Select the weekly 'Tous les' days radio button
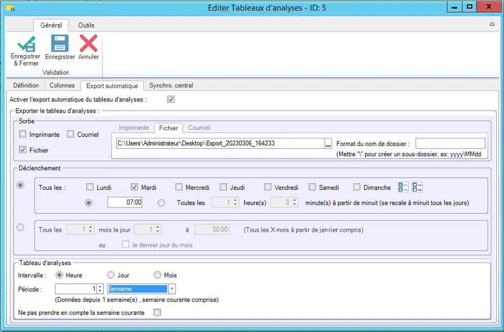This screenshot has width=504, height=332. (x=20, y=185)
